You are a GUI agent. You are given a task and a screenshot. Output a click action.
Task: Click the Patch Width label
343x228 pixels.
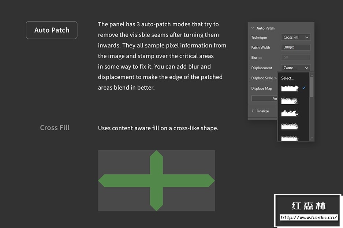pyautogui.click(x=261, y=47)
